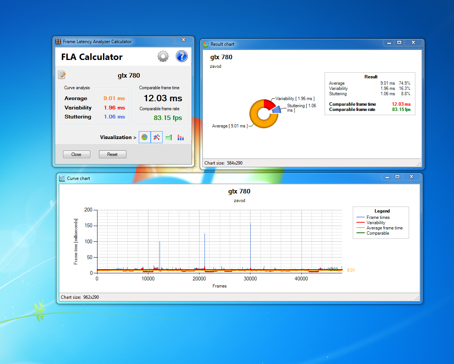Click the Reset button
Image resolution: width=454 pixels, height=364 pixels.
112,154
